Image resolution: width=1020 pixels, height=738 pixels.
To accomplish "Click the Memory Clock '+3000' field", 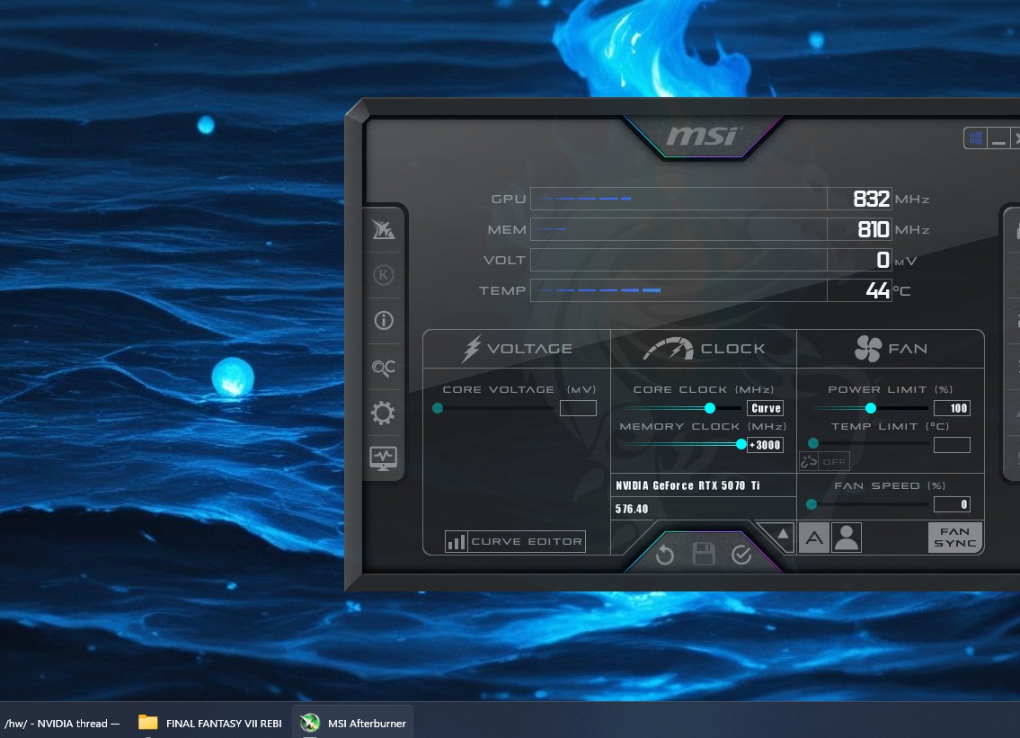I will 766,445.
